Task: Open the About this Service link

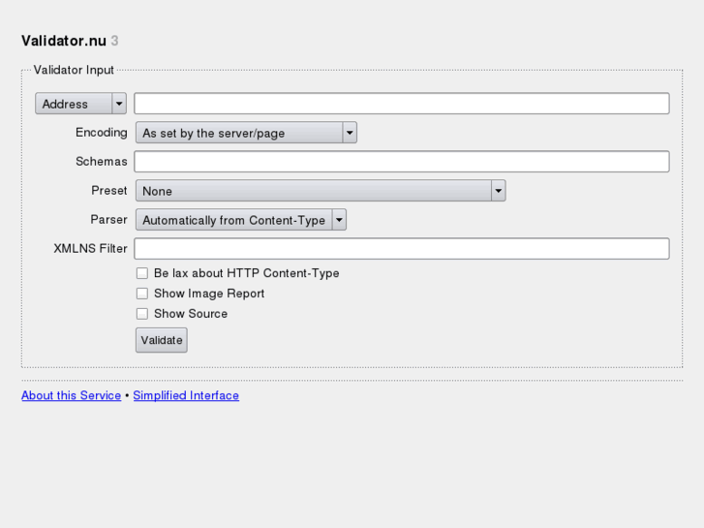Action: click(x=72, y=395)
